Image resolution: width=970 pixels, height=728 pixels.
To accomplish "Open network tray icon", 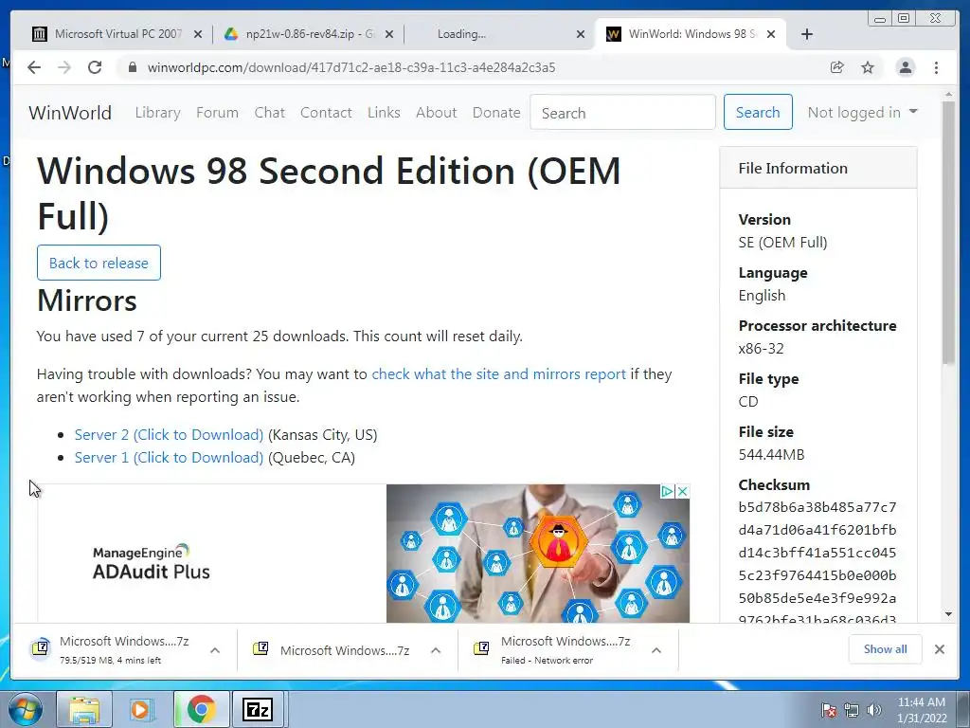I will (852, 711).
